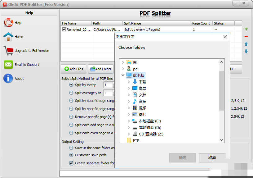This screenshot has height=178, width=253.
Task: Expand the 下载 folder node
Action: click(129, 82)
